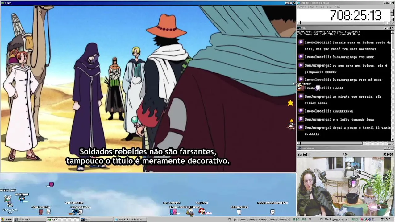Screen dimensions: 395x222
Task: Click the heart icon before Vulgoganja ticker
Action: tap(322, 220)
